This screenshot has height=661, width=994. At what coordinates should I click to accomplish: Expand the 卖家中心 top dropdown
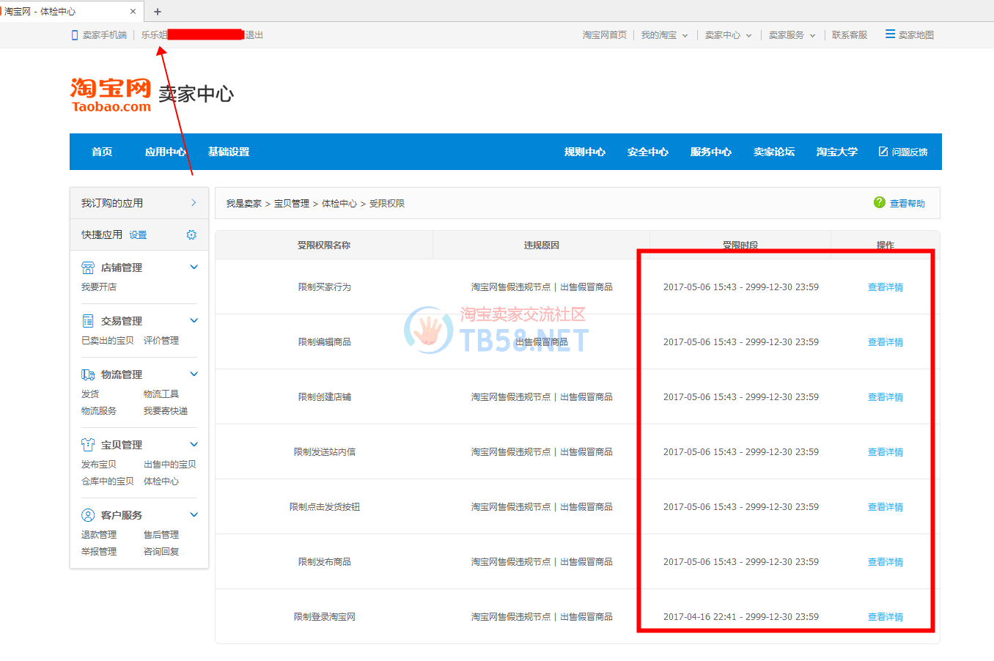(749, 35)
